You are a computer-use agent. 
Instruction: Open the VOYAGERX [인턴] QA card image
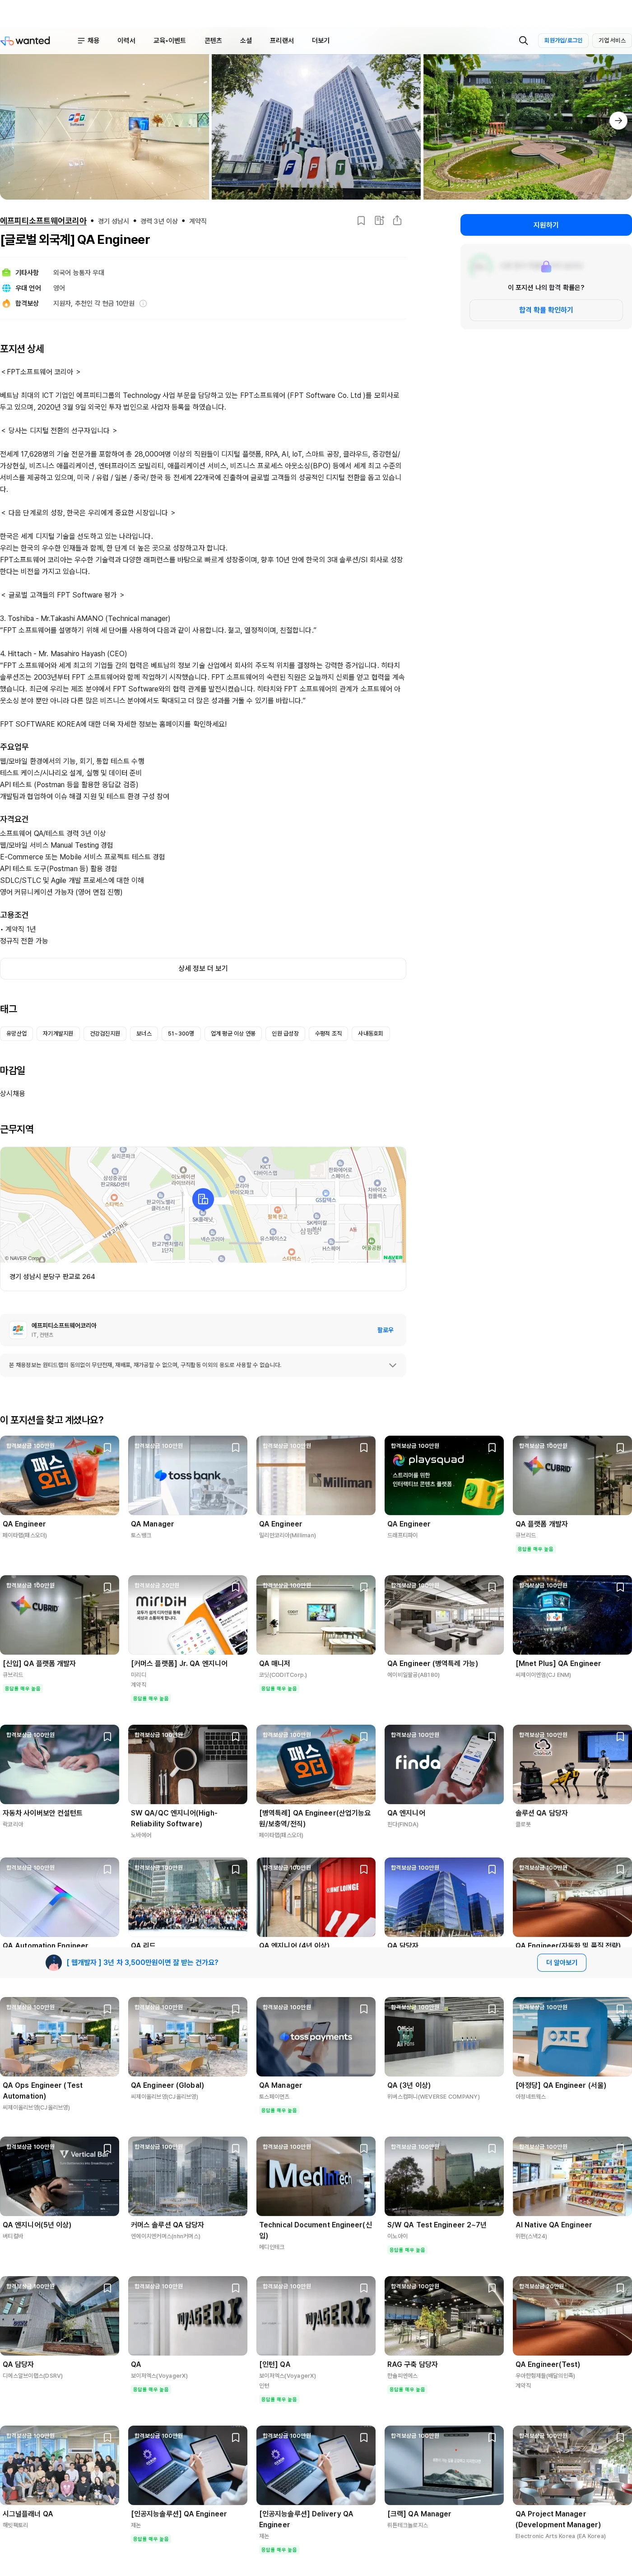[x=316, y=2316]
